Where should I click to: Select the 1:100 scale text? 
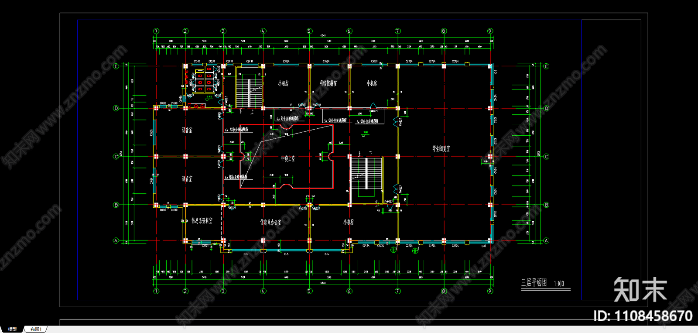pyautogui.click(x=559, y=284)
